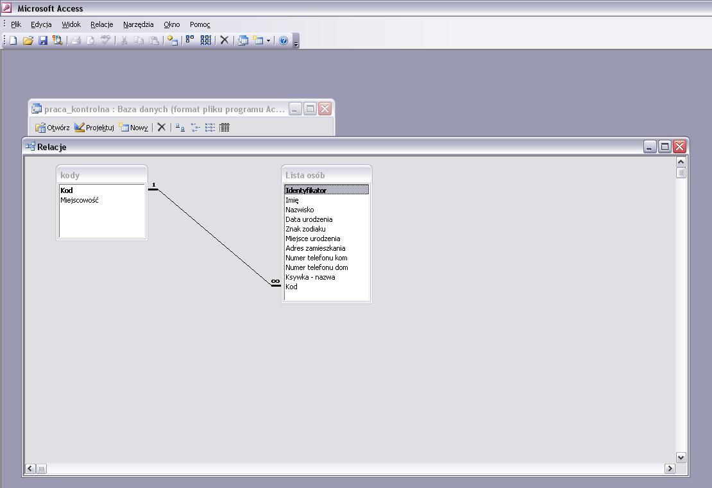
Task: Expand the toolbar options chevron
Action: pyautogui.click(x=296, y=42)
